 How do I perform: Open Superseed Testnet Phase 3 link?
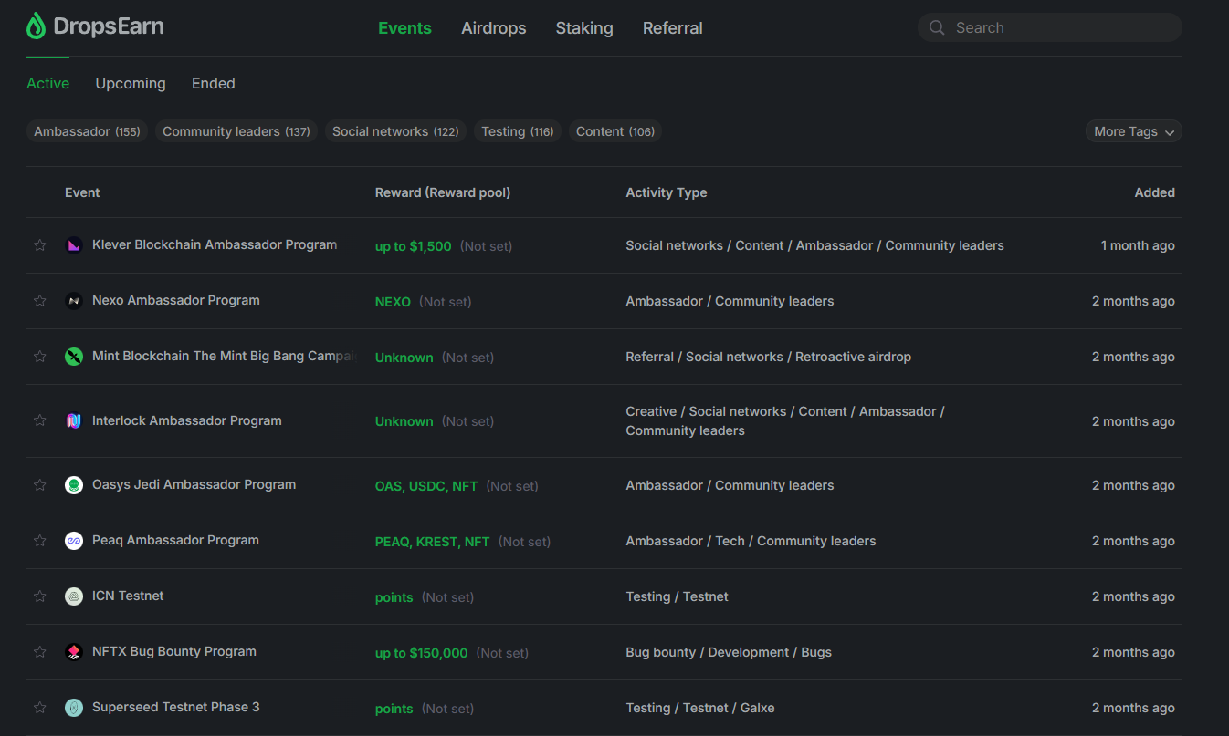[176, 707]
